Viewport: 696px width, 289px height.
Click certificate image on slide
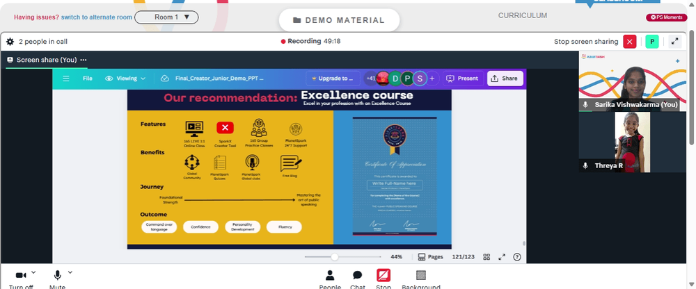point(395,176)
